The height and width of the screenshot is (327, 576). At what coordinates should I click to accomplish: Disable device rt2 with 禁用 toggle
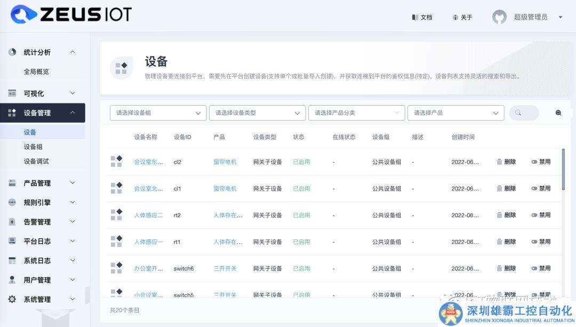pyautogui.click(x=534, y=215)
